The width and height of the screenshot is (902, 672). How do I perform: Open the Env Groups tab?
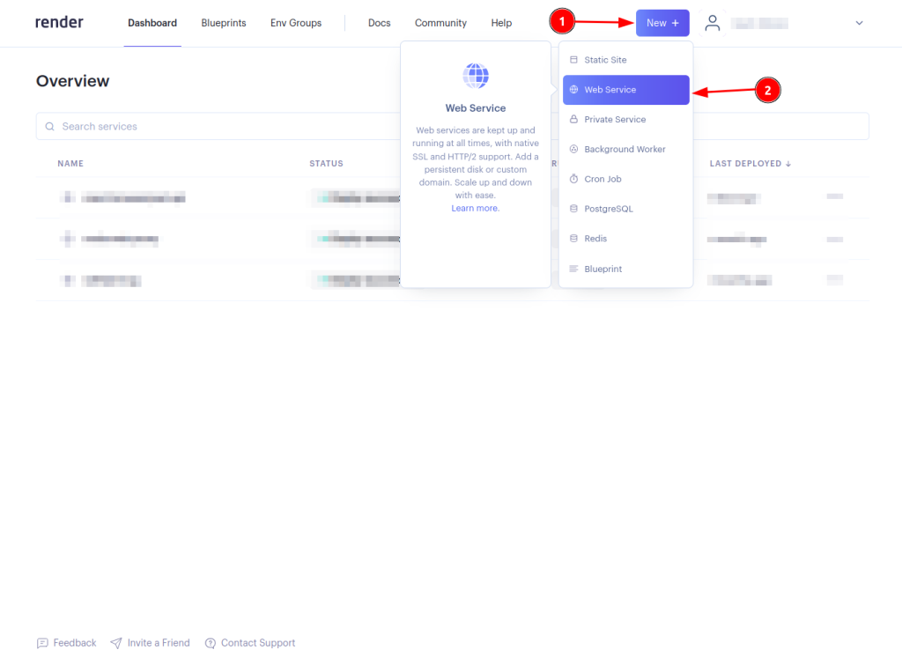coord(296,23)
